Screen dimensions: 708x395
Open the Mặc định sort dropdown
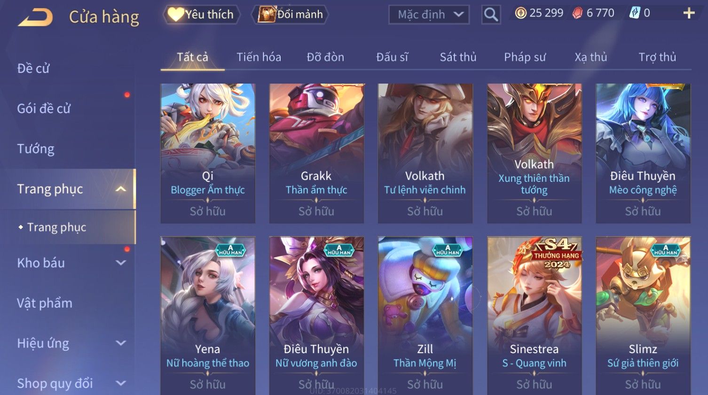click(429, 15)
